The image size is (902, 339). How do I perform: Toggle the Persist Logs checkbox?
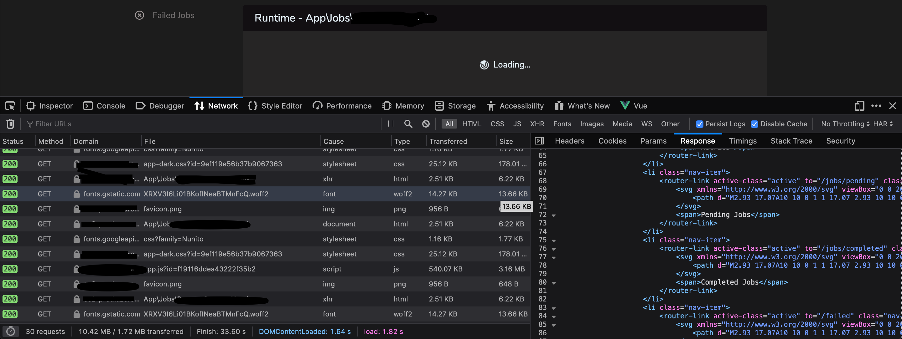coord(699,124)
